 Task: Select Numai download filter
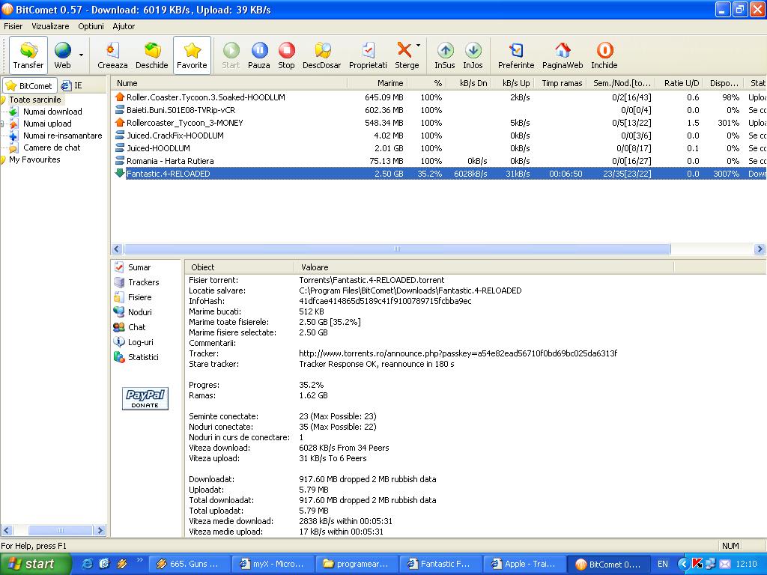click(x=52, y=112)
